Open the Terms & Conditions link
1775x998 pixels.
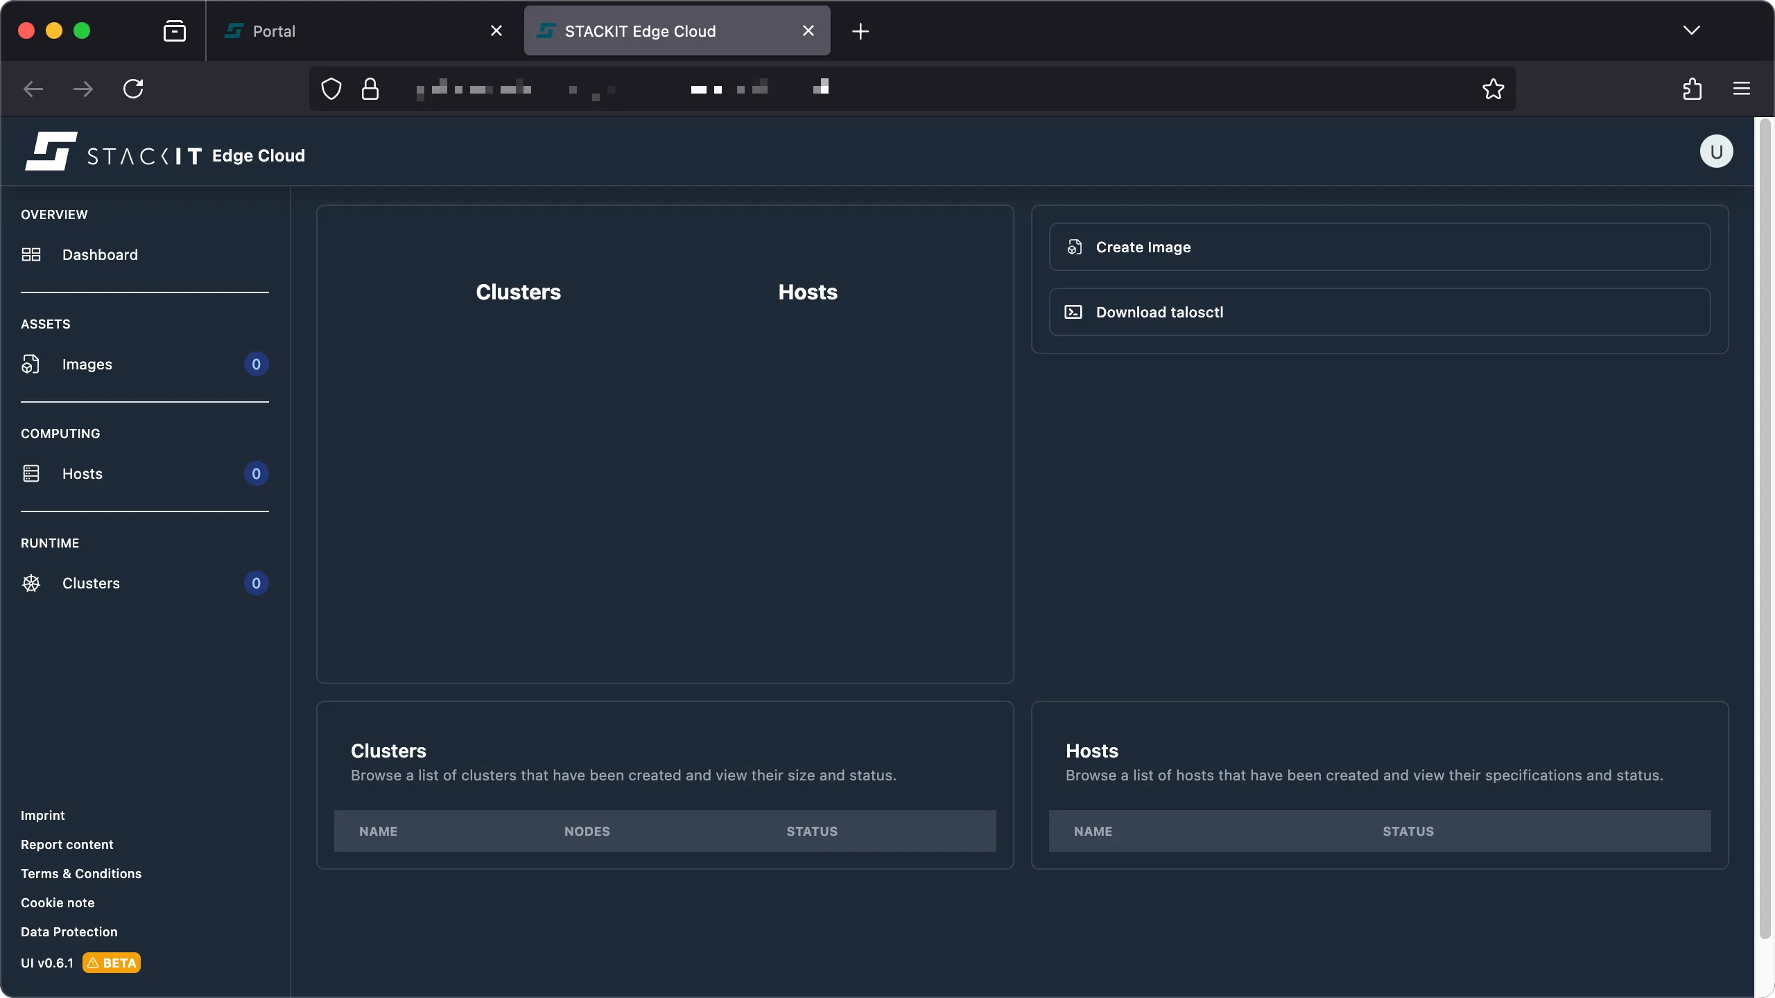click(80, 873)
